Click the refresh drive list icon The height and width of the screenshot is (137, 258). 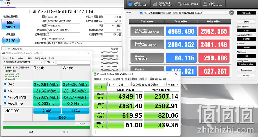231,13
